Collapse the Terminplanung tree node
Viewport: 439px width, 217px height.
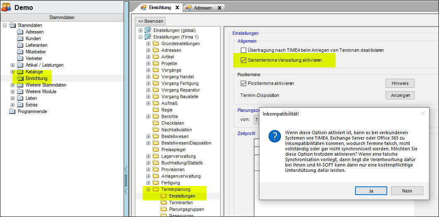[x=148, y=189]
